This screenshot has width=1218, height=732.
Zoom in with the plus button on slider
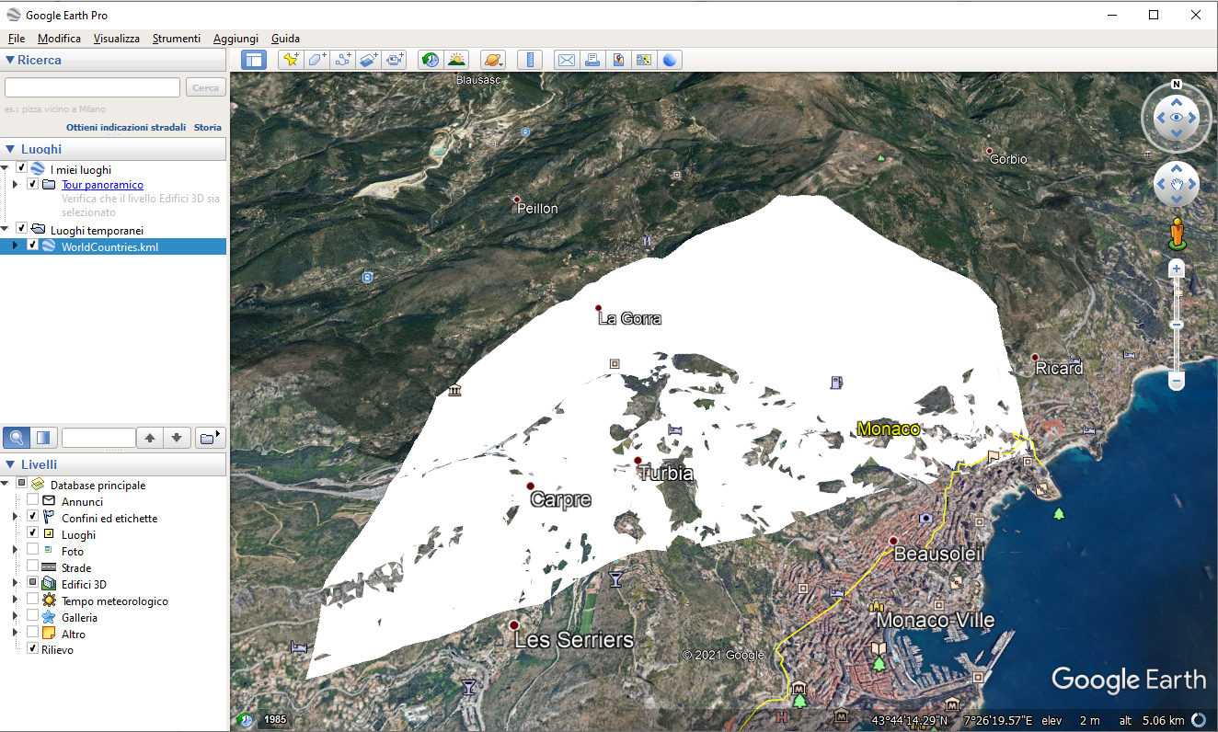click(x=1177, y=269)
